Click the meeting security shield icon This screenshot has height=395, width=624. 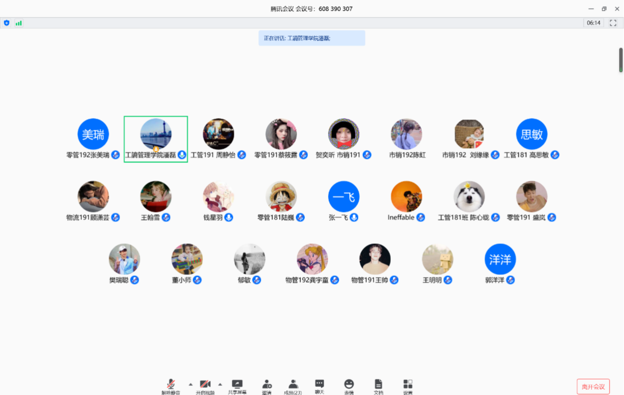tap(6, 23)
